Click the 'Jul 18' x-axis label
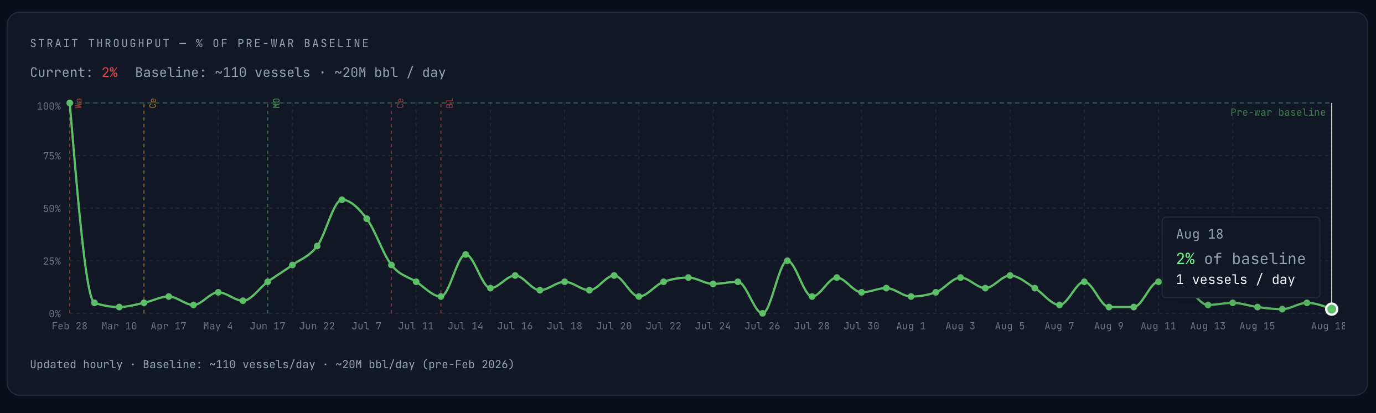This screenshot has height=413, width=1376. (565, 326)
